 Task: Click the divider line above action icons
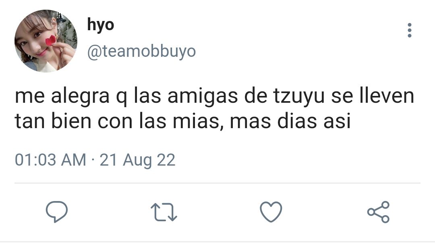pos(217,183)
